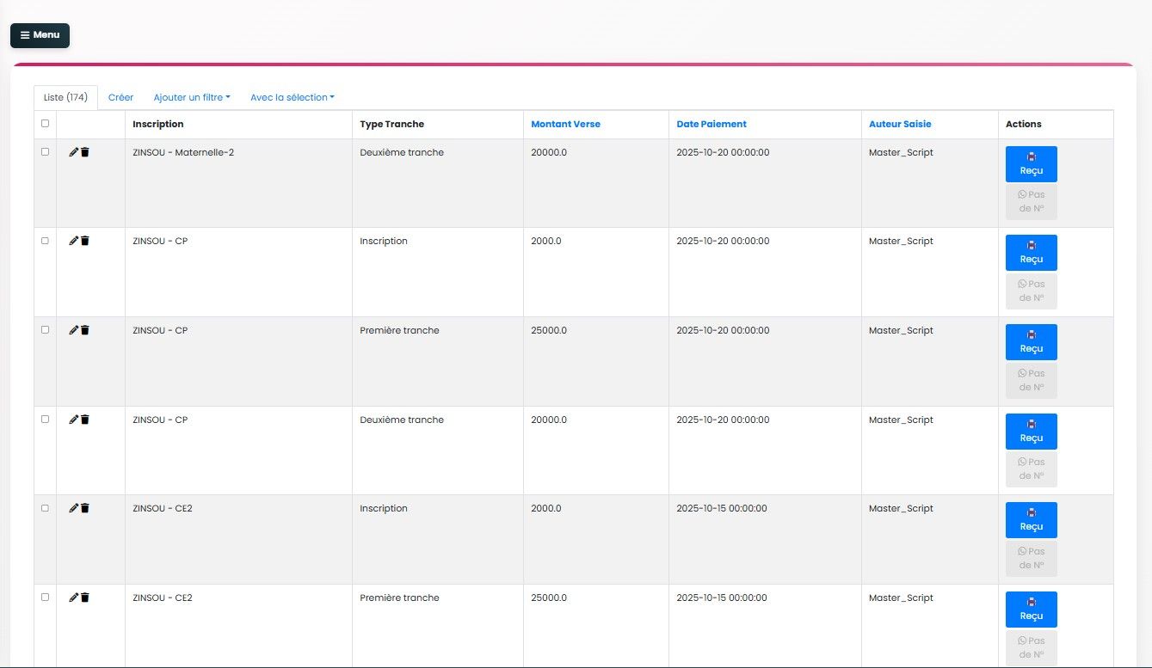Image resolution: width=1152 pixels, height=668 pixels.
Task: Expand the Avec la sélection dropdown
Action: pos(292,98)
